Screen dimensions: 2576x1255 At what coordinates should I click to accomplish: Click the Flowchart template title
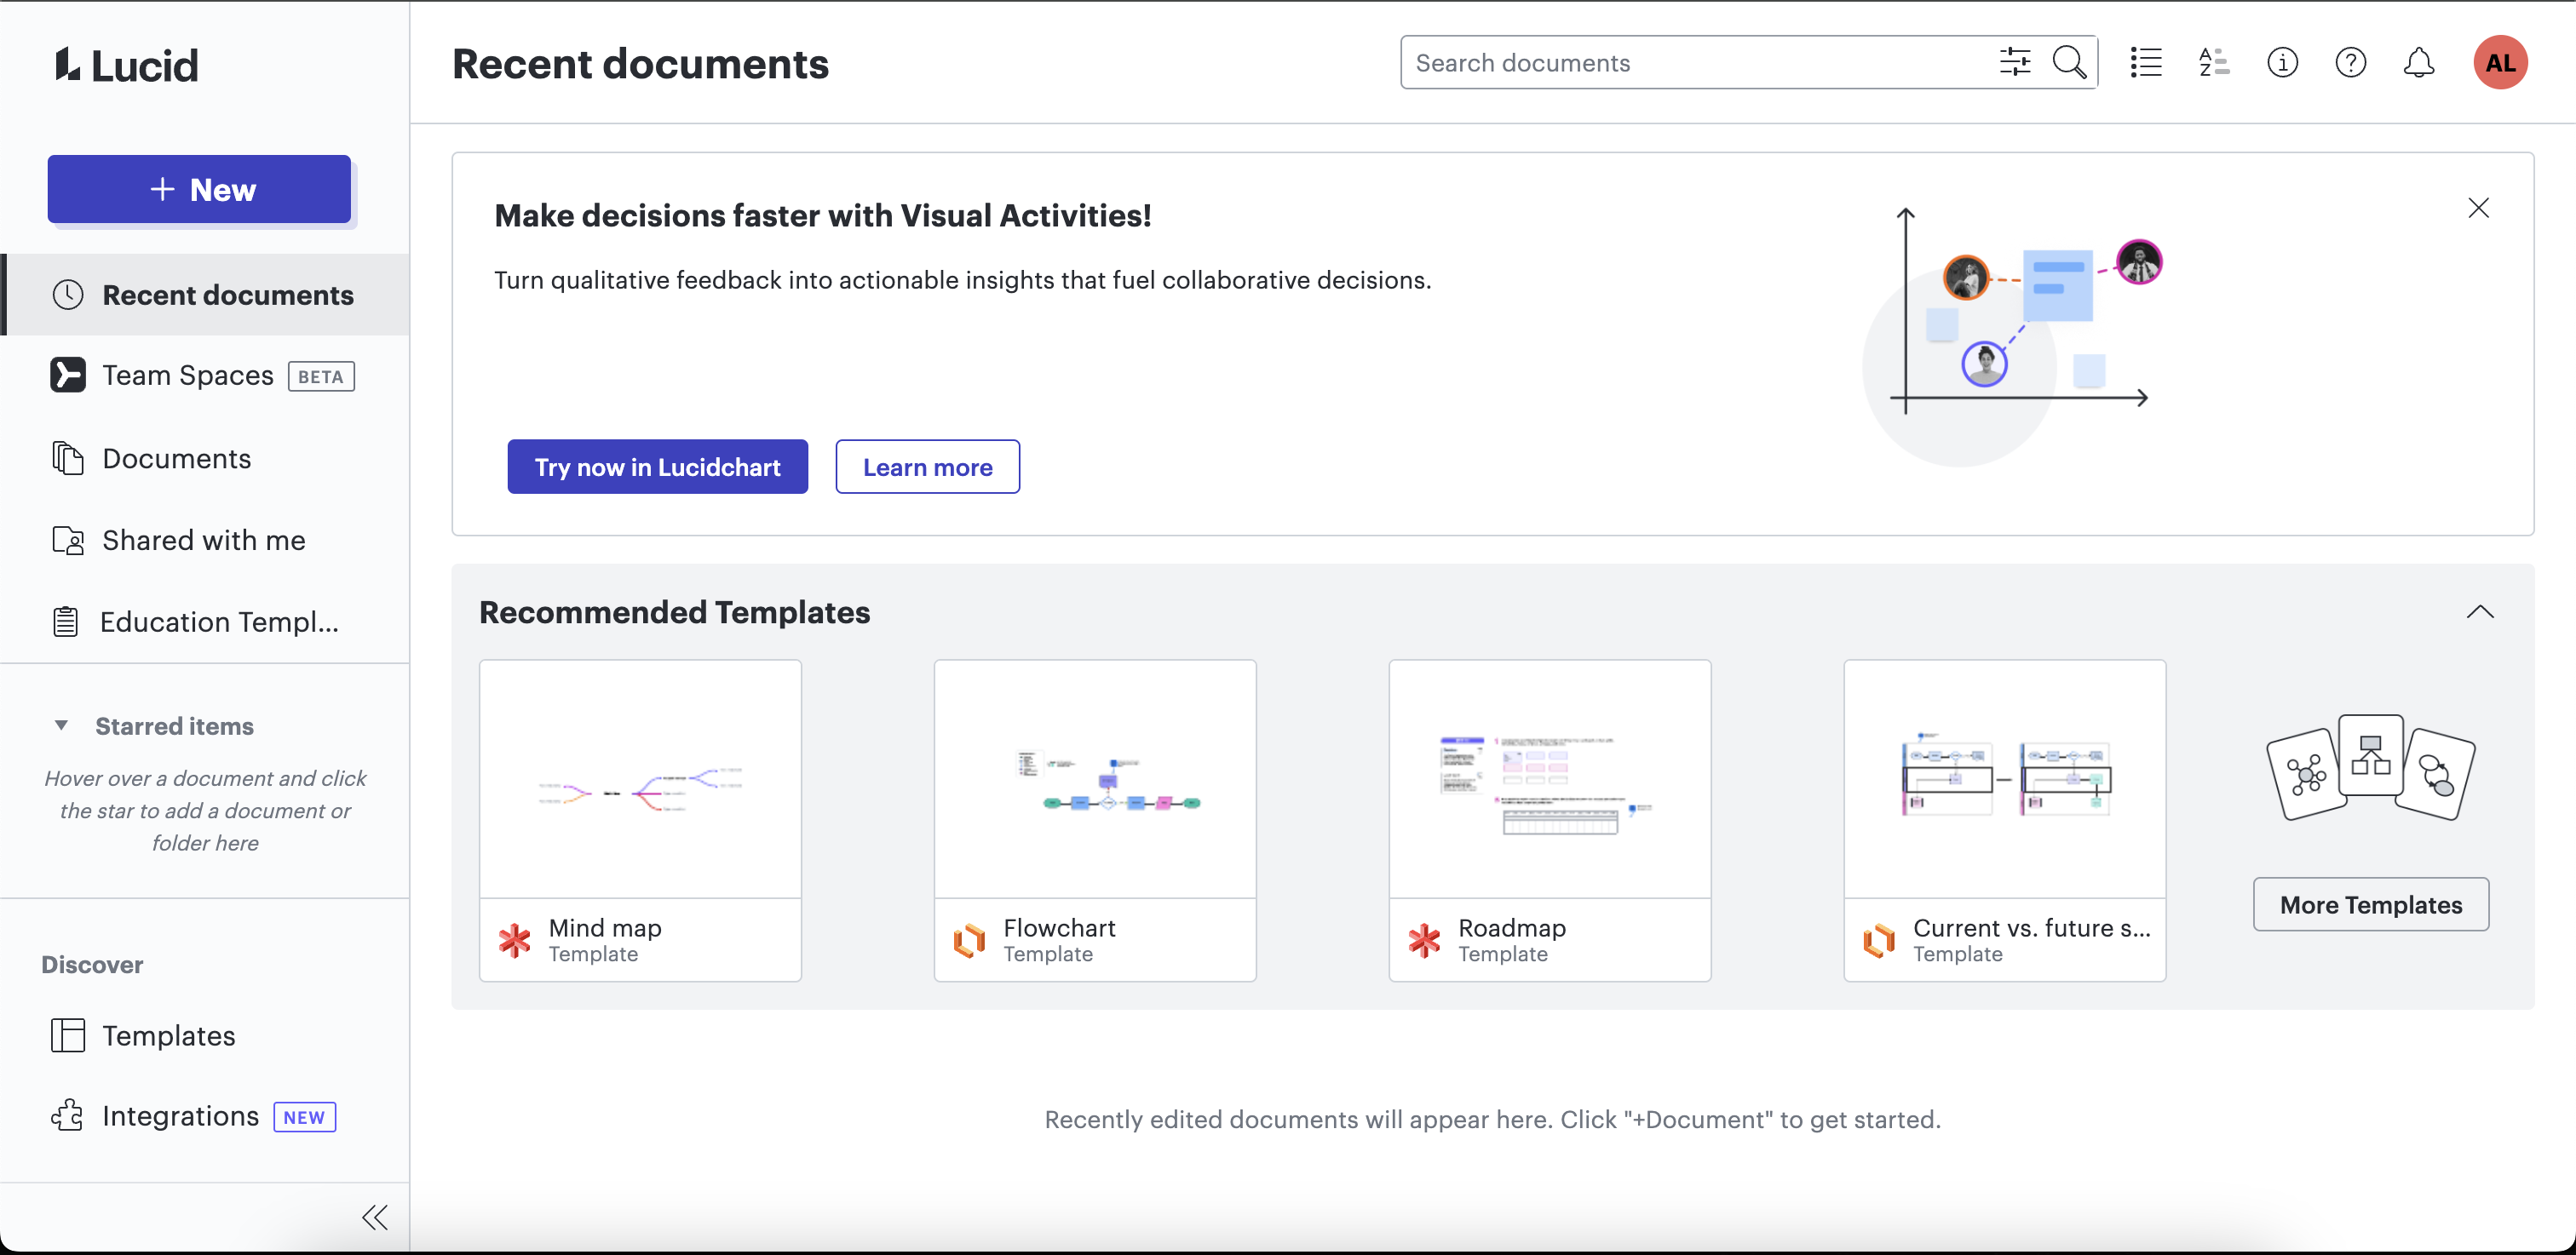[x=1059, y=927]
